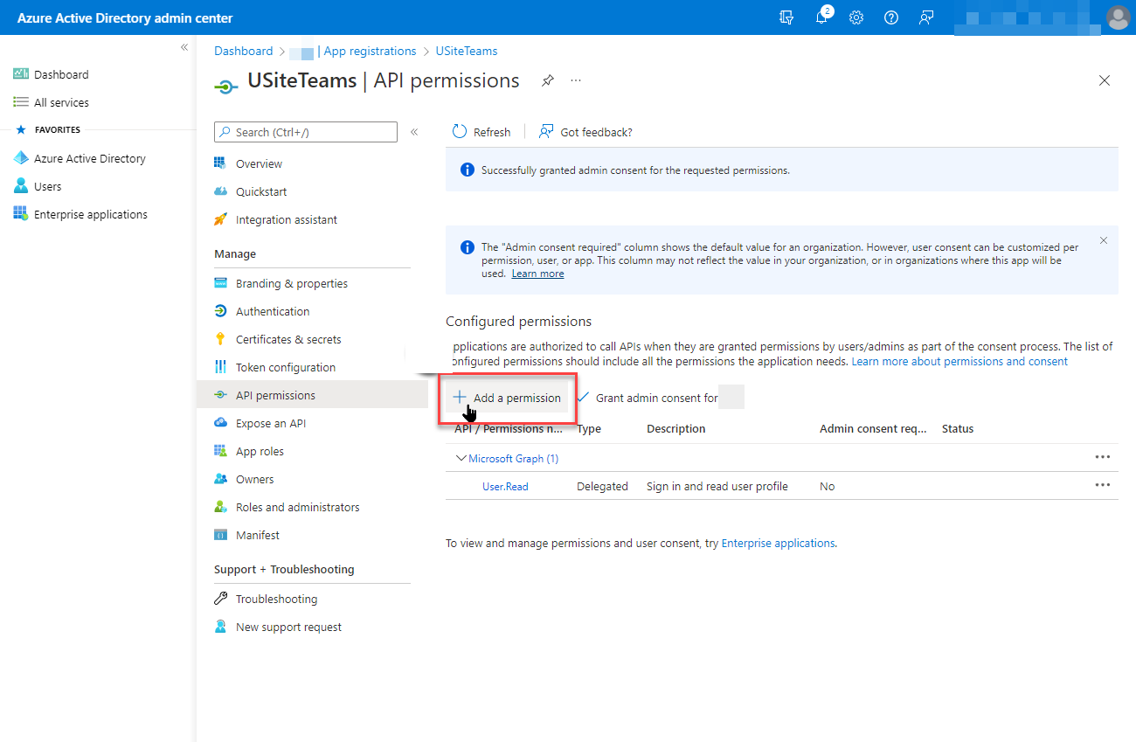Click the Dashboard breadcrumb link
Viewport: 1136px width, 742px height.
(244, 51)
